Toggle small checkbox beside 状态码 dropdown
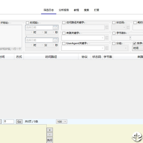 point(128,27)
